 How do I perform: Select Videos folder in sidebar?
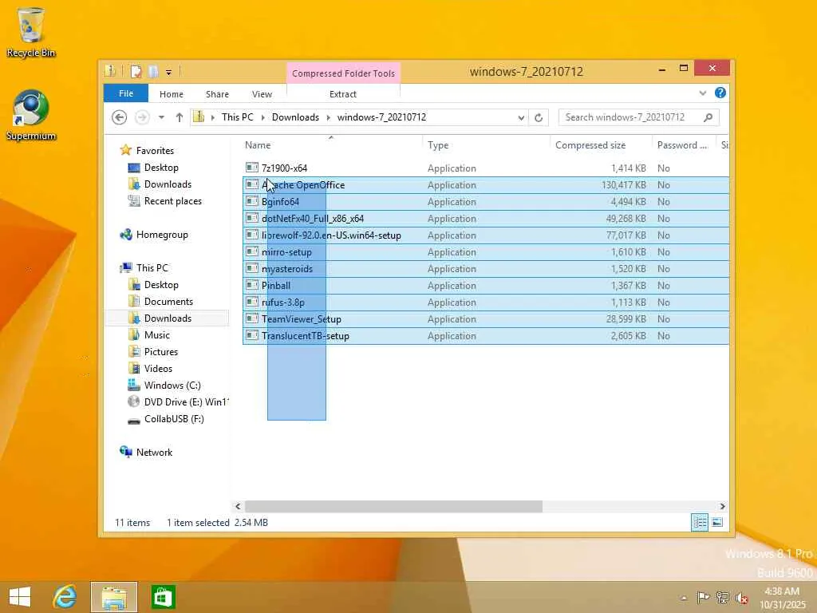158,368
